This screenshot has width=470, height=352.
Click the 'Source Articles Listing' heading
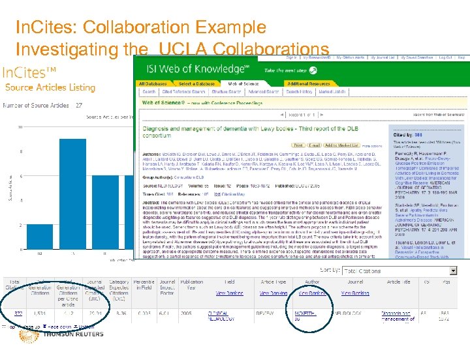(x=50, y=87)
